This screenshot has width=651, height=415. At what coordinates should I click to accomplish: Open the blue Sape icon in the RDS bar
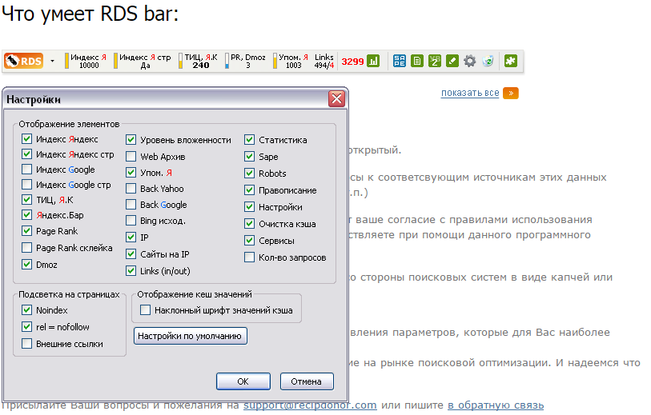[x=400, y=61]
